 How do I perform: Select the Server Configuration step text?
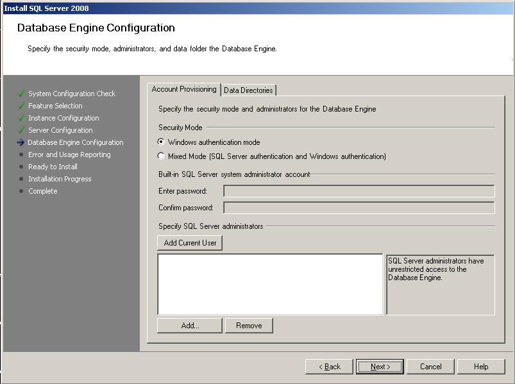coord(60,130)
